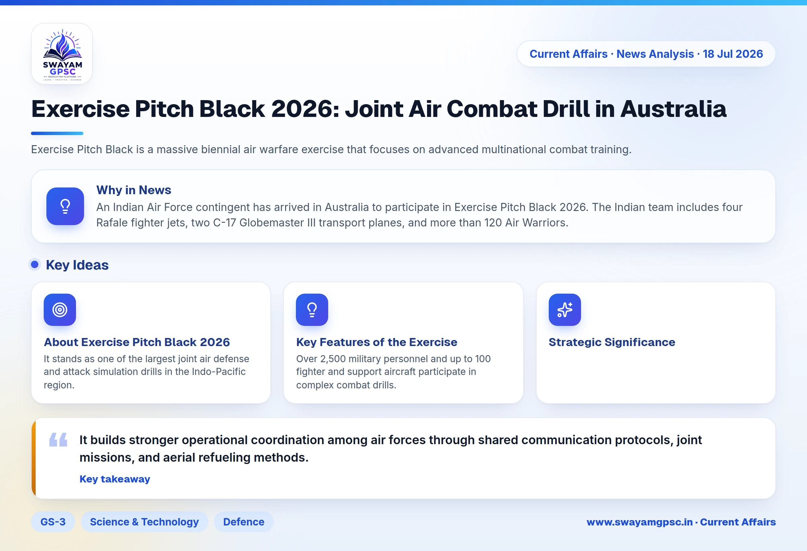Click the subtitle about biennial air warfare exercise
This screenshot has width=807, height=551.
(331, 150)
